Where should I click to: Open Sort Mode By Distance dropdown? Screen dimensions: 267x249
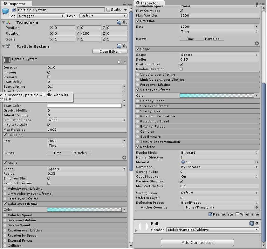(219, 167)
